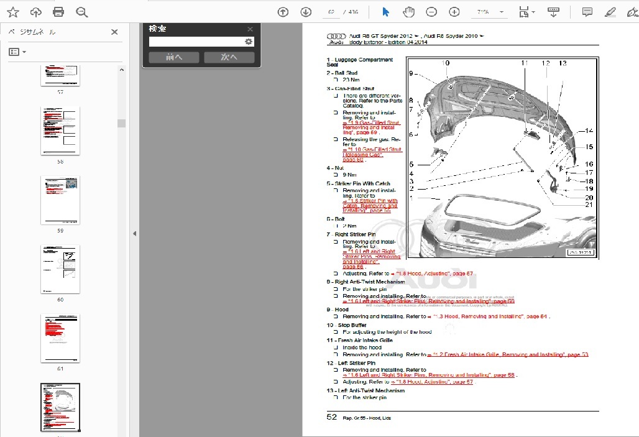Open link 1.9 Gas-Filled Strut Removing

pos(371,127)
